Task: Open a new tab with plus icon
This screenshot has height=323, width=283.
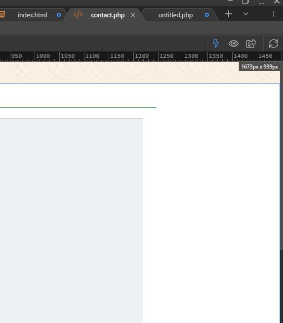Action: 229,14
